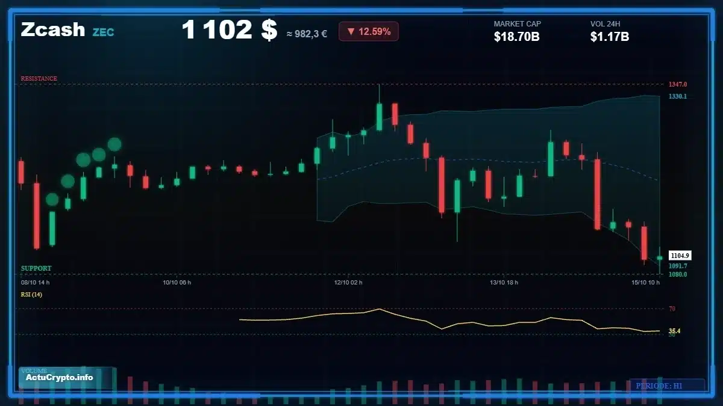723x406 pixels.
Task: Select the $18.70B market cap value
Action: pos(516,37)
